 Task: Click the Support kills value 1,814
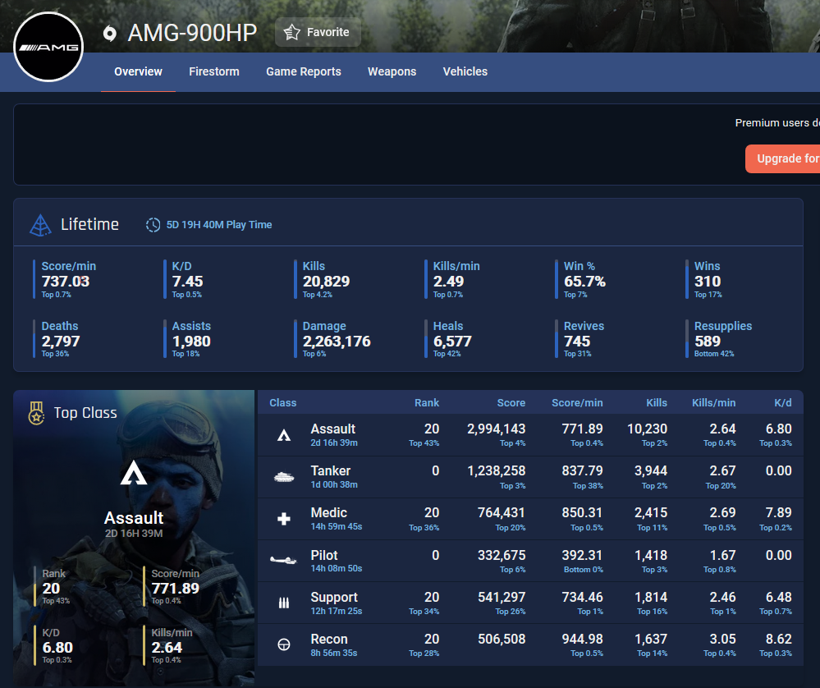coord(651,597)
